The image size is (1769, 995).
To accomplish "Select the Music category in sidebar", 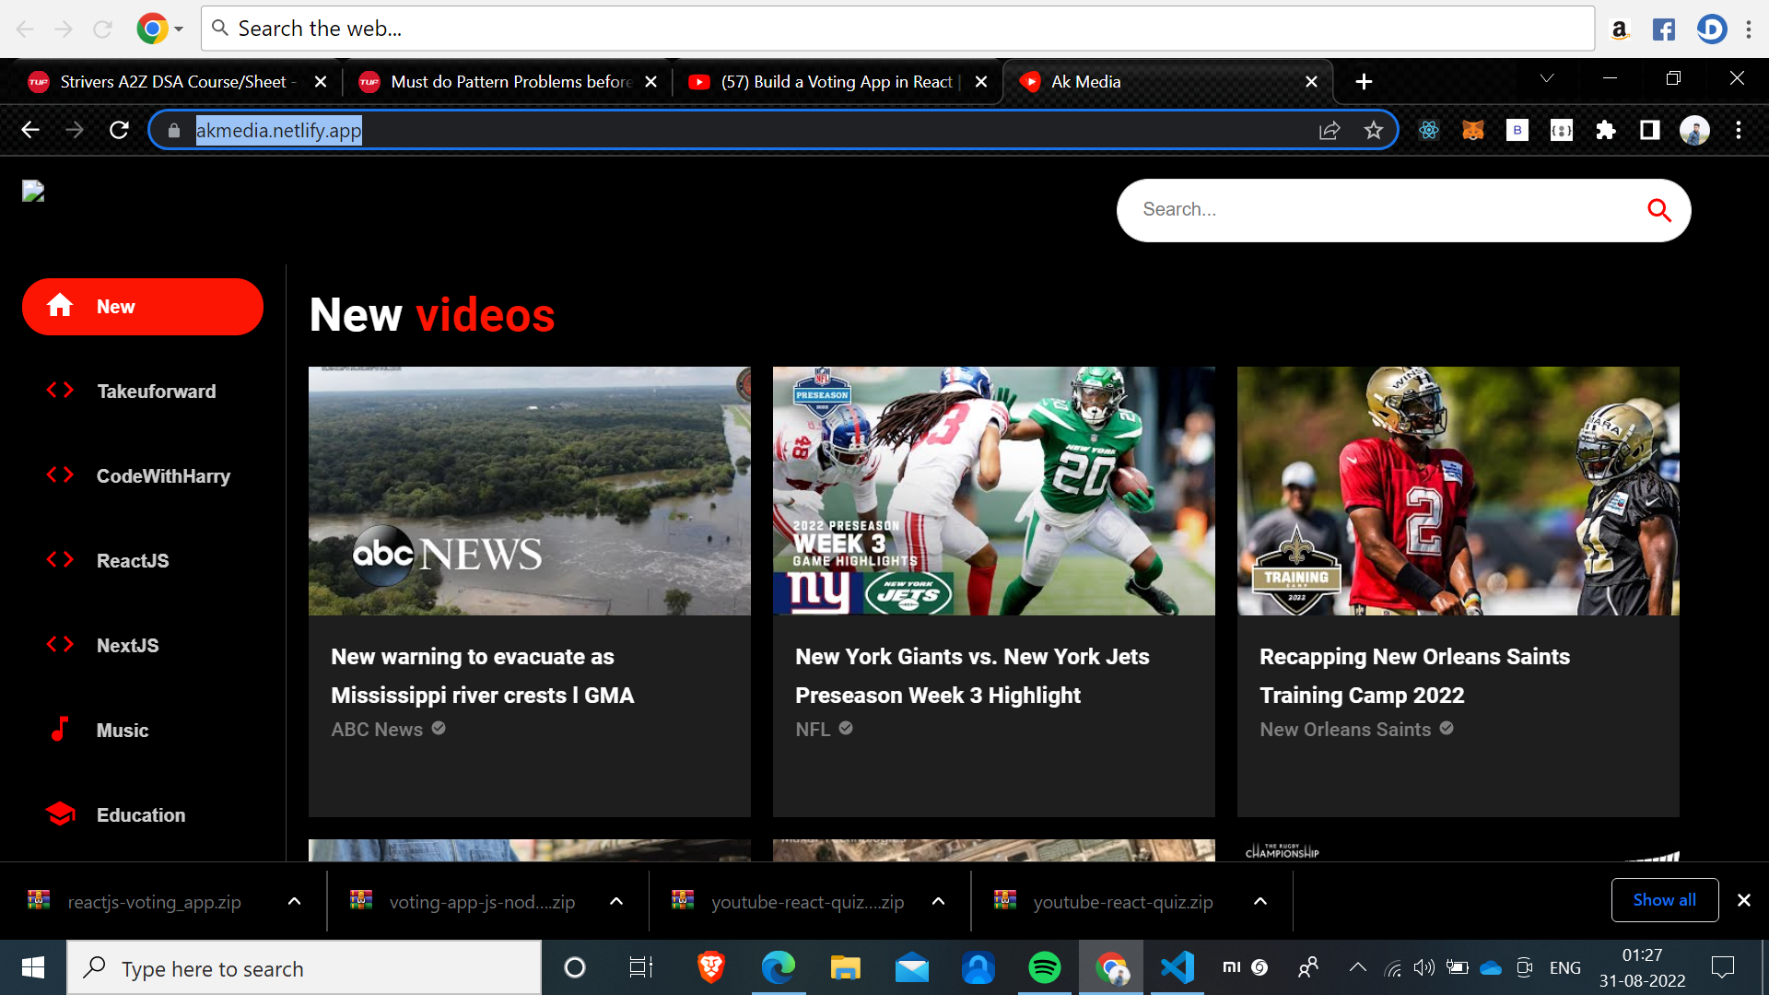I will point(122,731).
